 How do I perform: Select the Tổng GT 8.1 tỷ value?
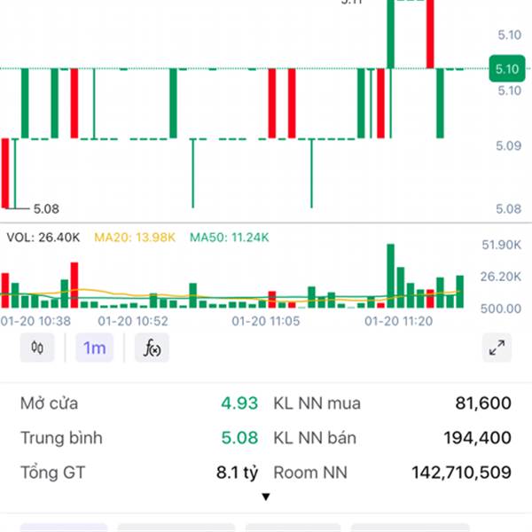[237, 473]
